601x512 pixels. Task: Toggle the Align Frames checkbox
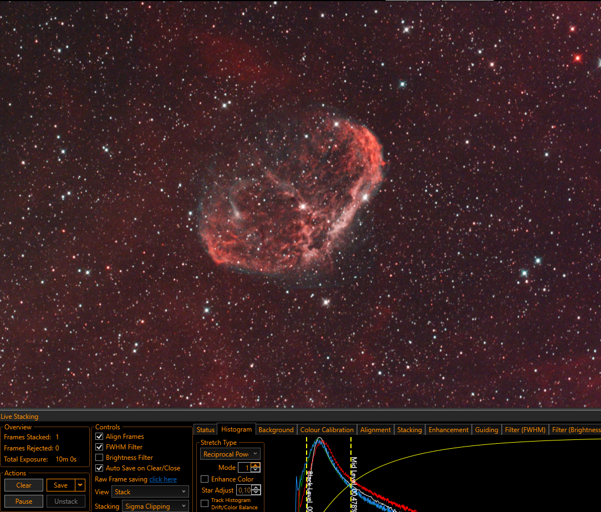coord(99,437)
